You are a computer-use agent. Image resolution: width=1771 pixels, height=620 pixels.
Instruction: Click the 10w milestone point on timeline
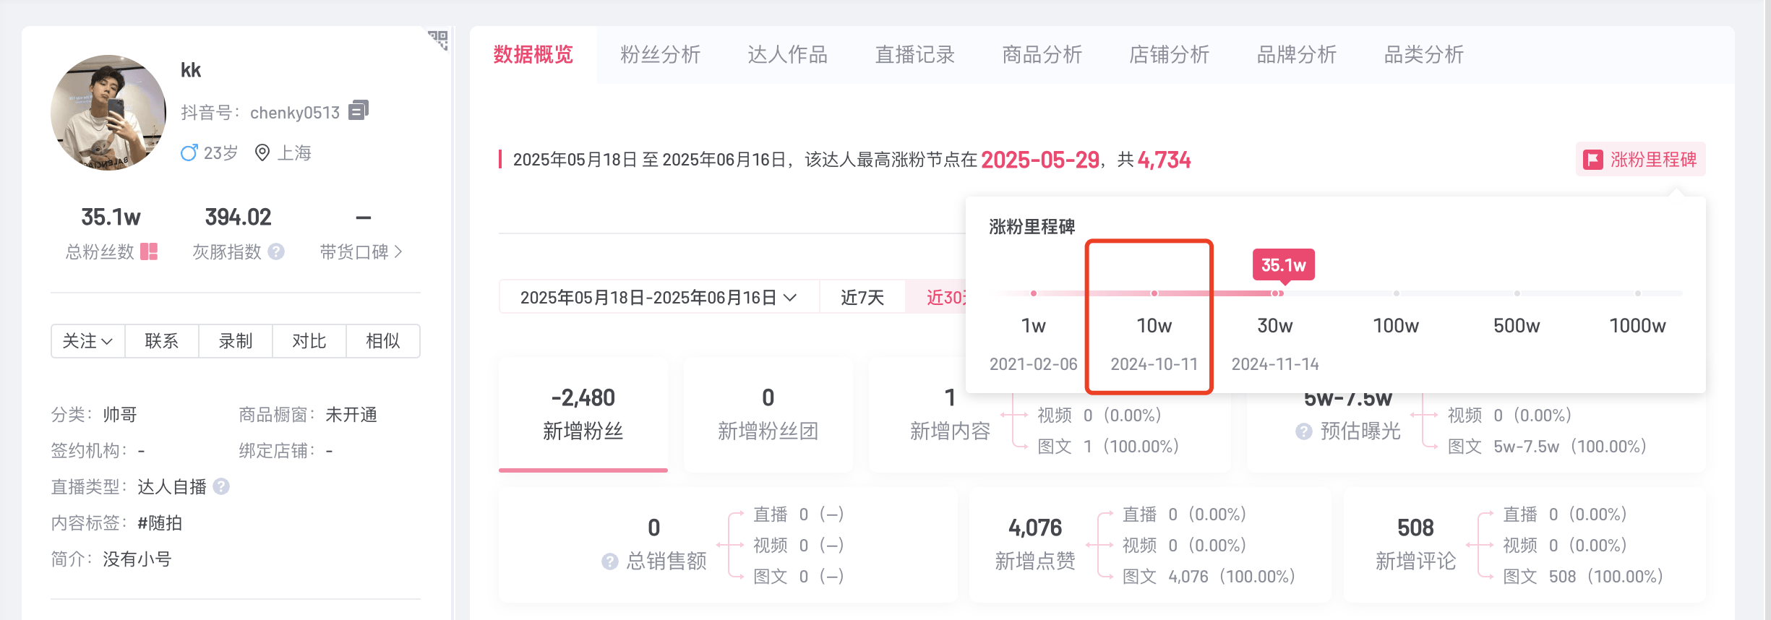tap(1154, 293)
